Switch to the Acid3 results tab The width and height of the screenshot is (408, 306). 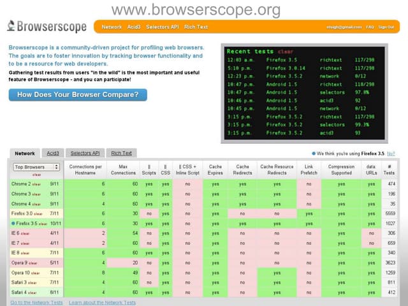(52, 153)
